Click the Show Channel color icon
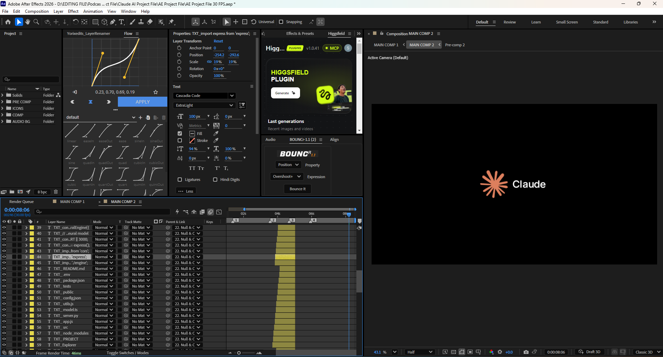 (x=492, y=352)
